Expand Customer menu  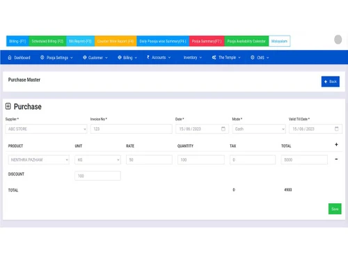(x=95, y=58)
